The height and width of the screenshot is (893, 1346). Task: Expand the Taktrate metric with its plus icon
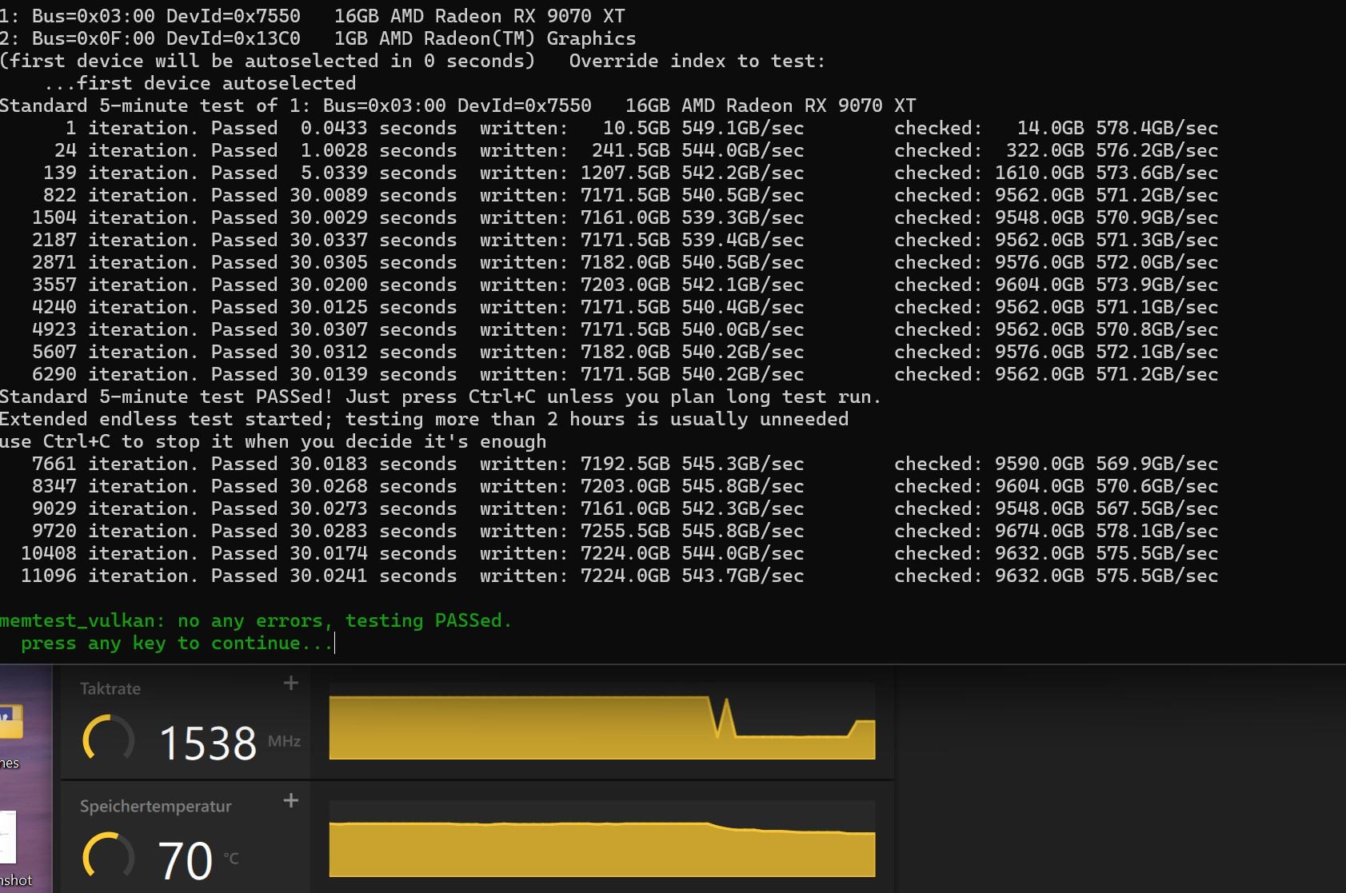coord(291,683)
